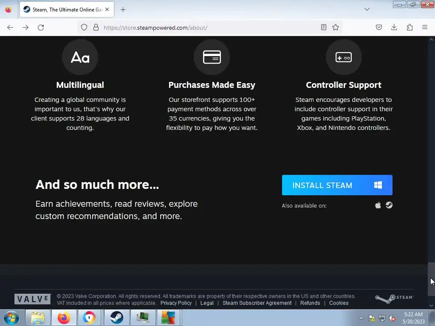Go forward with the browser forward arrow
Screen dimensions: 435x326
coord(25,28)
